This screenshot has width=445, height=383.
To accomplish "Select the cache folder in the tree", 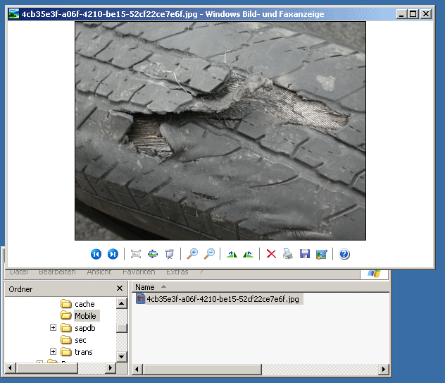I will point(84,304).
